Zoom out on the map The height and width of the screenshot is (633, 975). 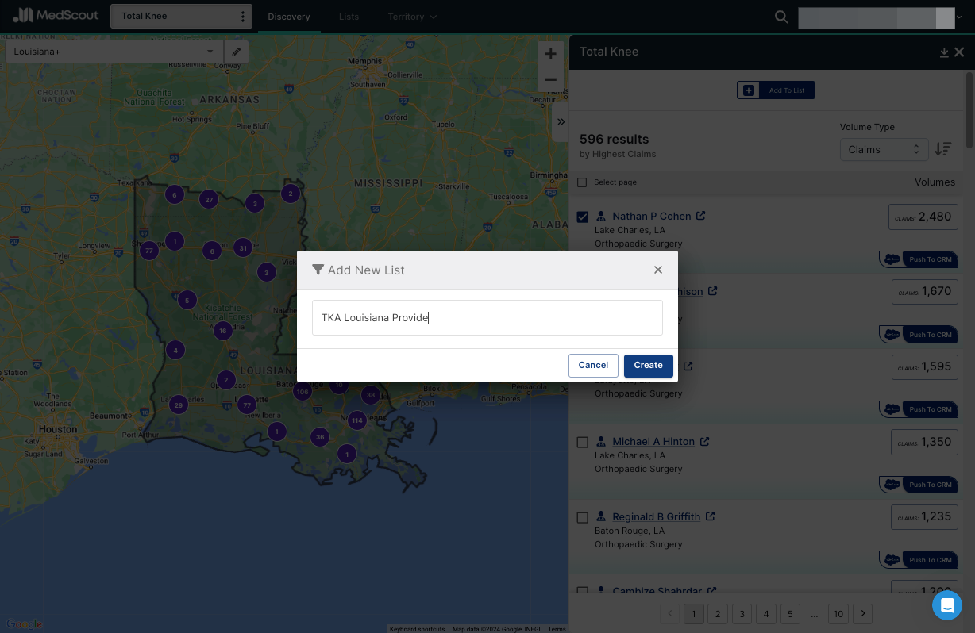550,79
